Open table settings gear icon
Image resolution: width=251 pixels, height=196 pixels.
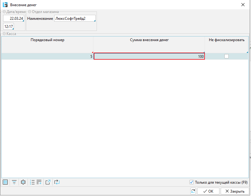point(23,182)
